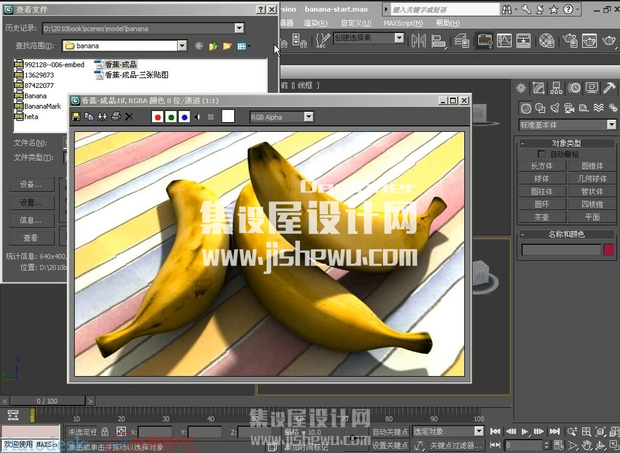Select file 13629873 in the list
Image resolution: width=620 pixels, height=453 pixels.
click(34, 74)
